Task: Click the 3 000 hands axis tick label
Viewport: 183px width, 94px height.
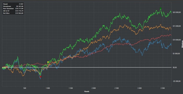Action: point(140,88)
